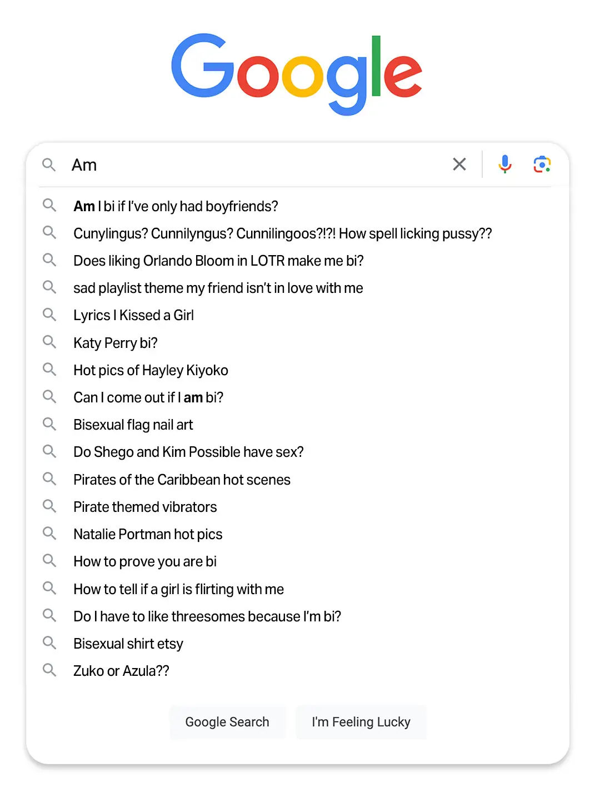Click the Google logo
The height and width of the screenshot is (807, 600).
pos(297,74)
